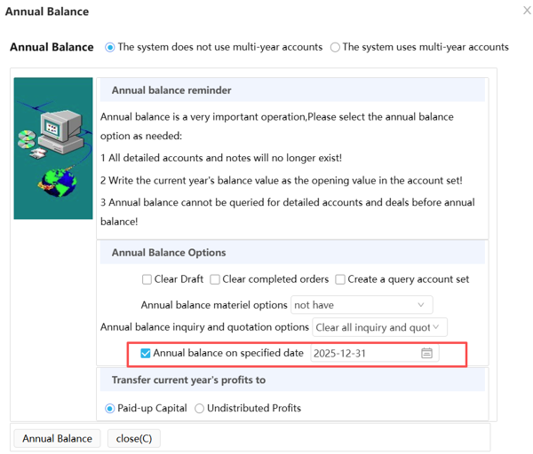Click the close(C) button
533x454 pixels.
(134, 438)
